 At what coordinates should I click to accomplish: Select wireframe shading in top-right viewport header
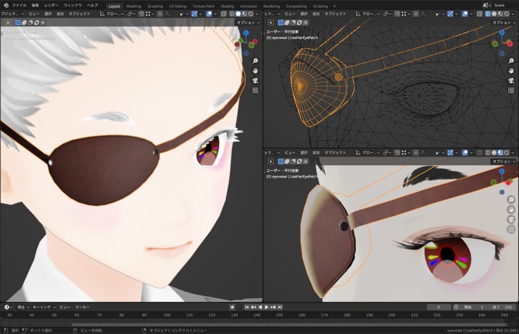488,14
